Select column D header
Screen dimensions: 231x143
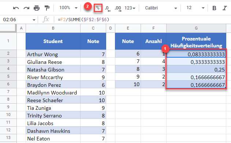coord(111,28)
